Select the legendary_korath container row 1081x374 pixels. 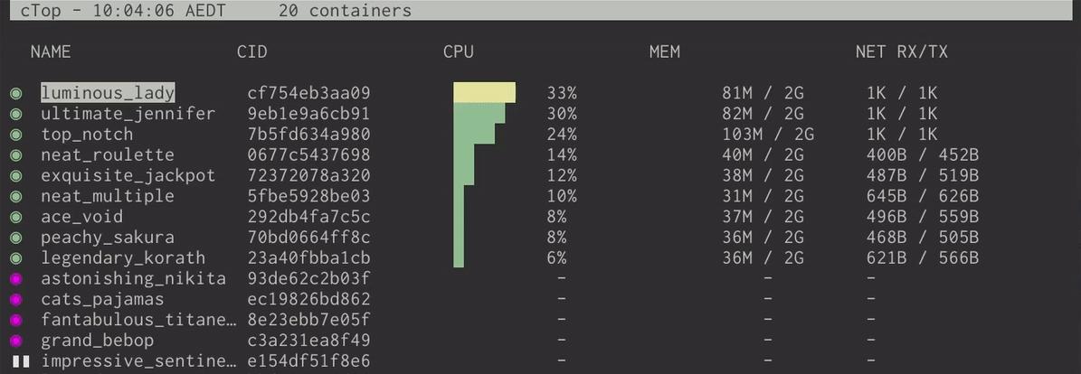[123, 258]
